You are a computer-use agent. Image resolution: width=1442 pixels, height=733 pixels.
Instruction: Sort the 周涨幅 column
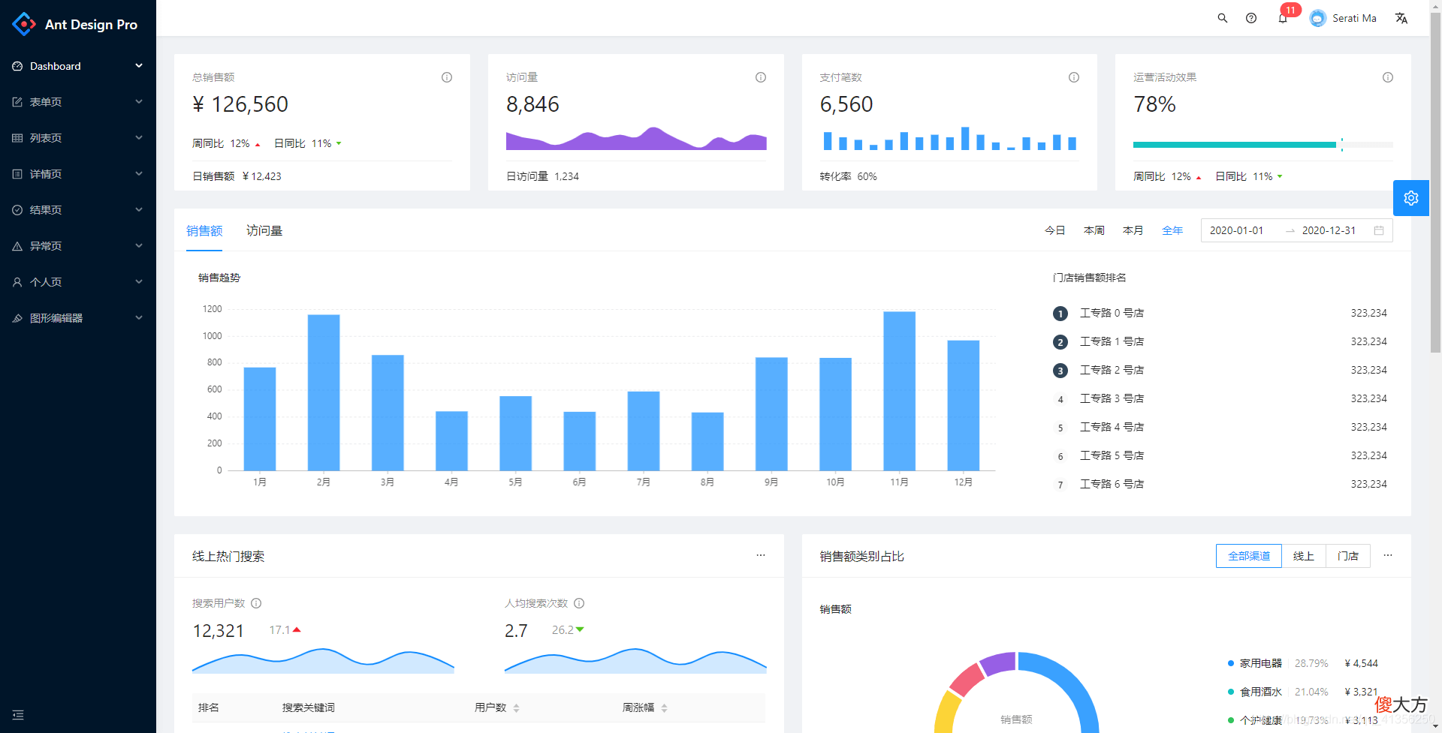click(665, 708)
